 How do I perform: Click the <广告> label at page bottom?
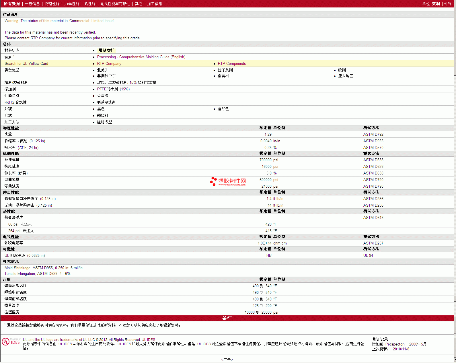(x=227, y=360)
